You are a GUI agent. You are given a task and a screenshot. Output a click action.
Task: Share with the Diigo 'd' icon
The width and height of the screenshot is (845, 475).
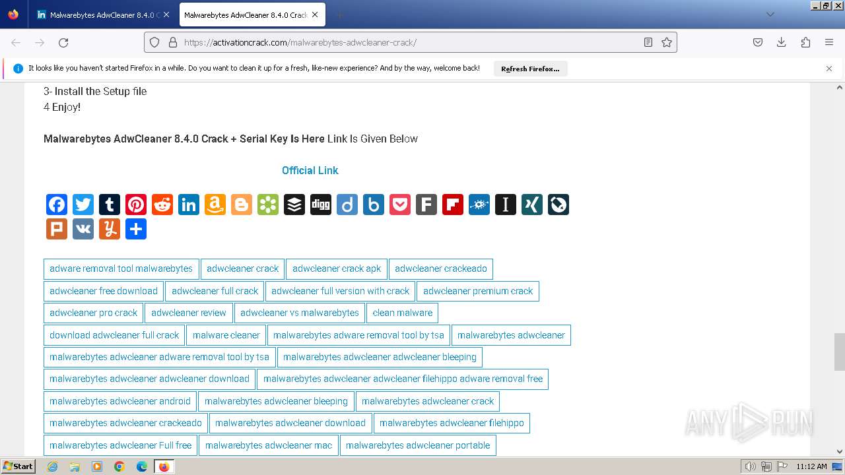(347, 205)
